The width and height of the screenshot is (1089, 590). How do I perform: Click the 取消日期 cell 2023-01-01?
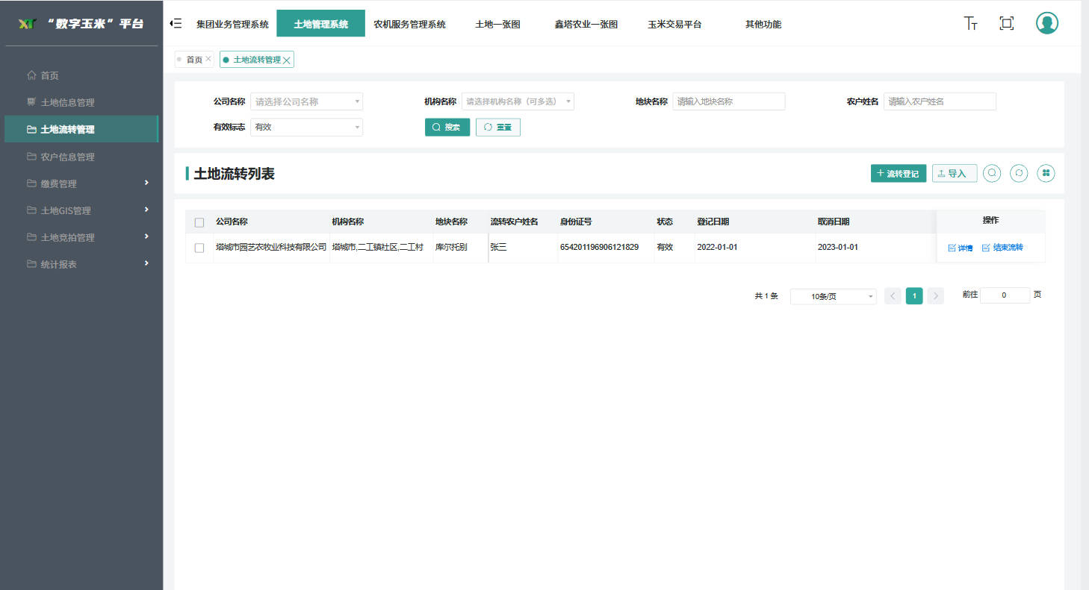tap(838, 247)
